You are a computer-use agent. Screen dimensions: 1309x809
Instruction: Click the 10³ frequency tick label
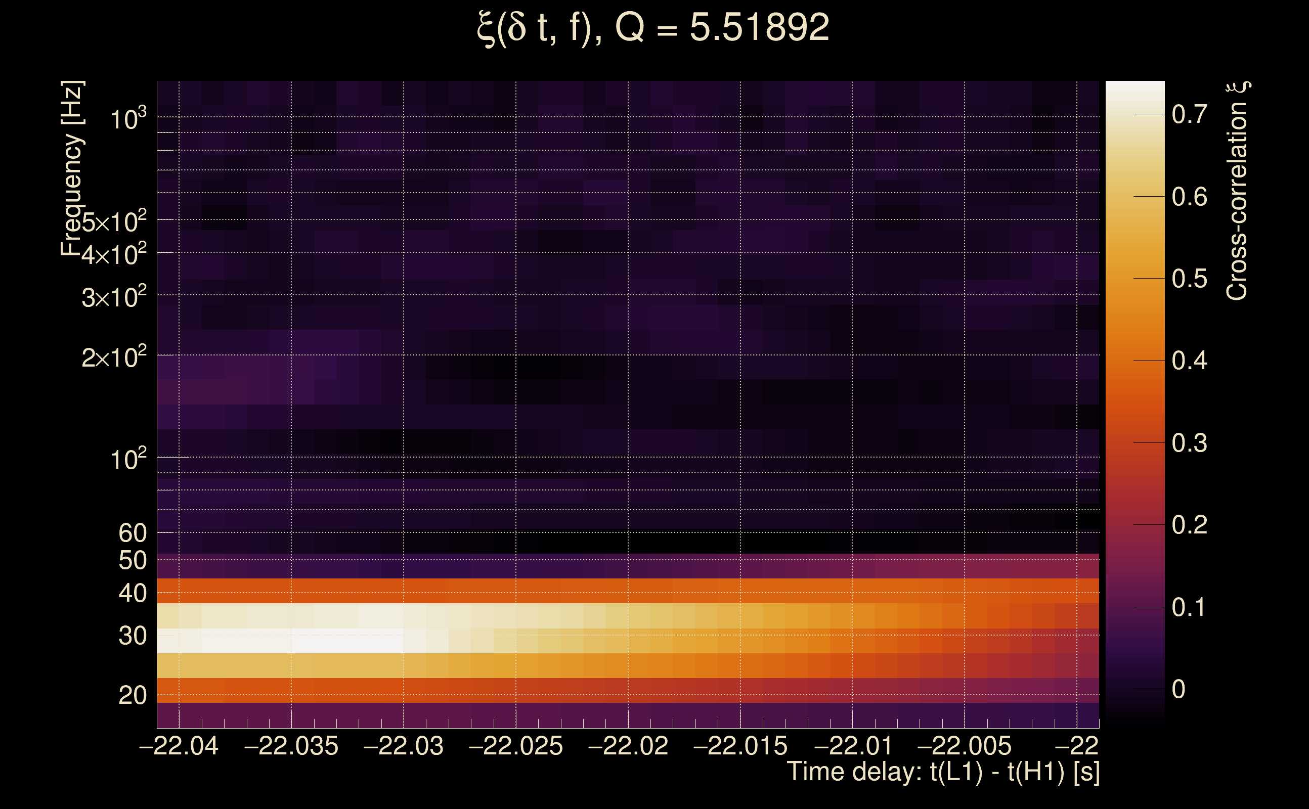[127, 119]
